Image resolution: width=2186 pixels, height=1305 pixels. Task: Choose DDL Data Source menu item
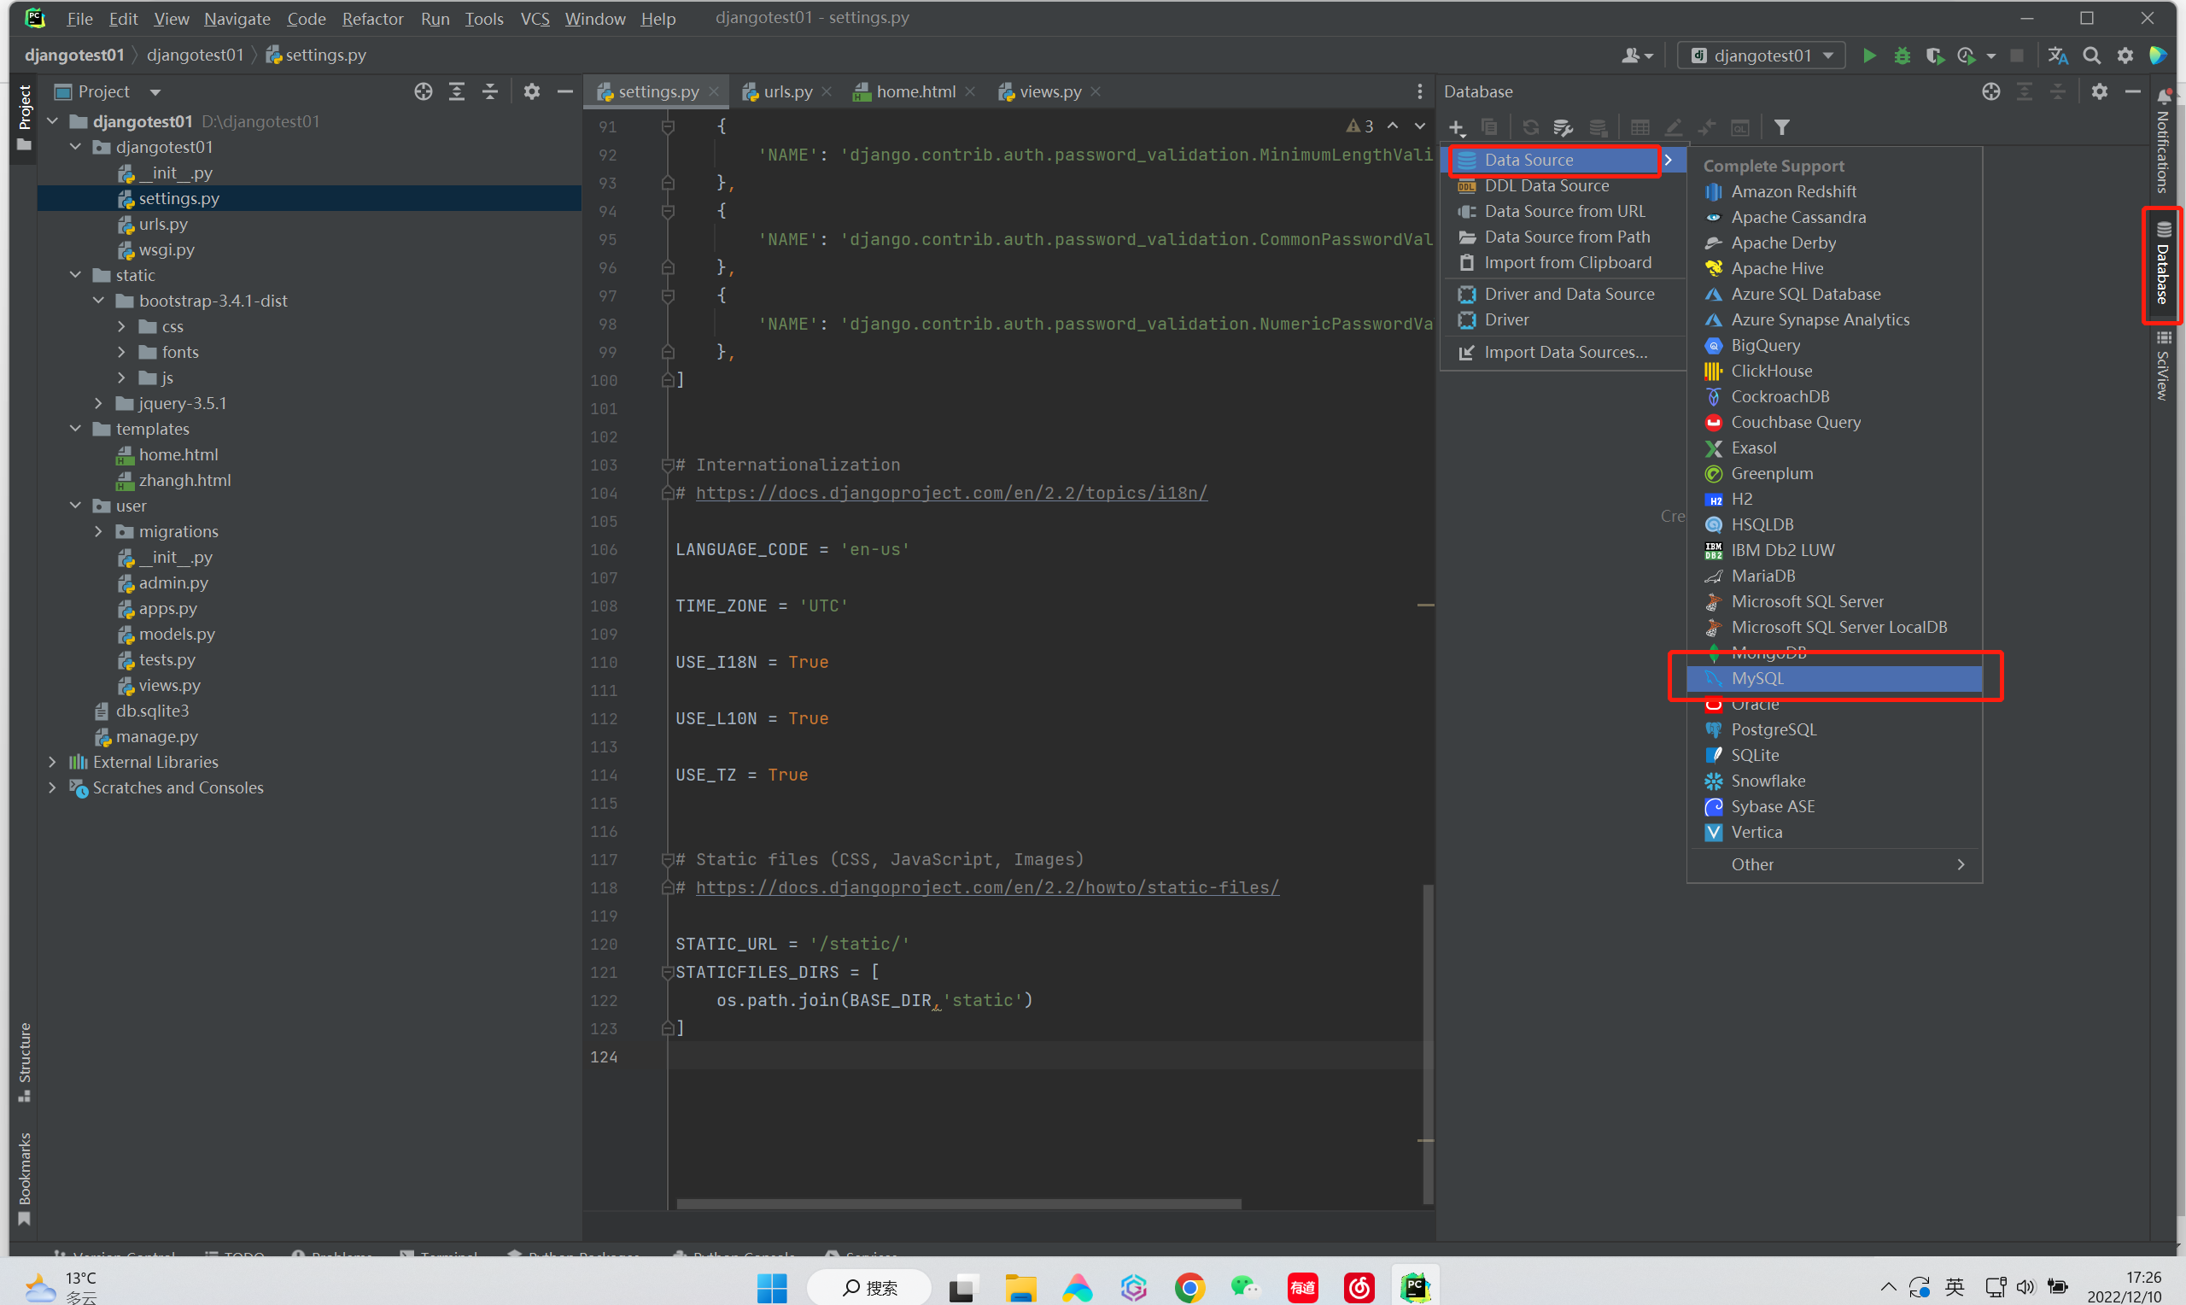click(x=1563, y=185)
